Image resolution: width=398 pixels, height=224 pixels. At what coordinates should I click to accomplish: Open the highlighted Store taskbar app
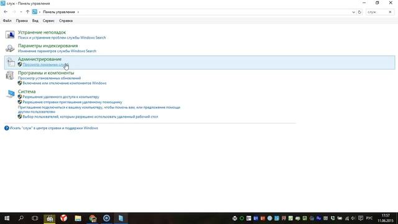(x=50, y=218)
